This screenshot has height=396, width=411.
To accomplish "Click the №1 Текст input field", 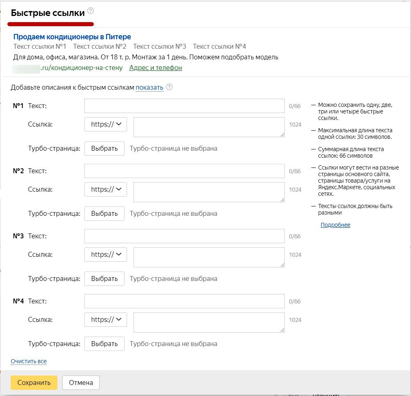I will tap(184, 106).
